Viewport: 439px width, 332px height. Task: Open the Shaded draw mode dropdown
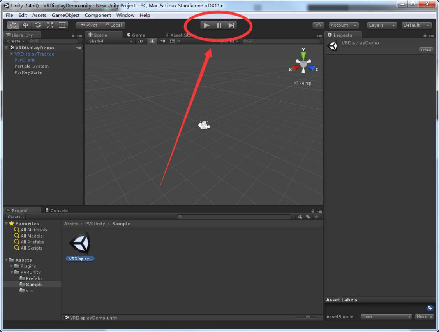tap(110, 41)
